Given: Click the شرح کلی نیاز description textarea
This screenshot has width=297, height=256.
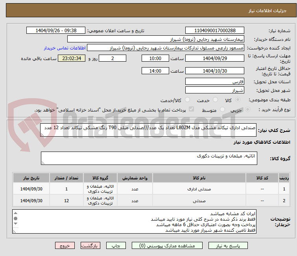Looking at the screenshot, I should point(148,130).
